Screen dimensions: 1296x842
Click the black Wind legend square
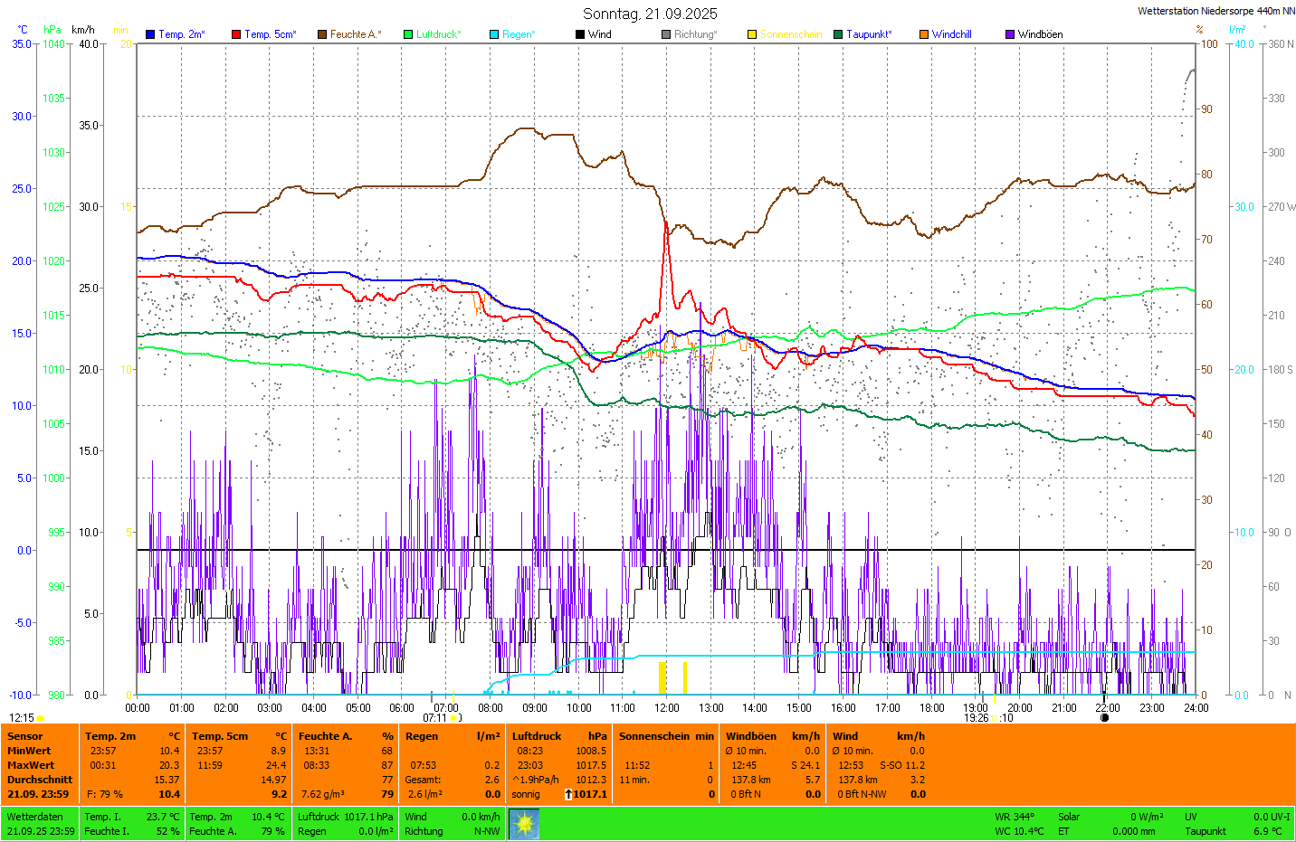580,34
